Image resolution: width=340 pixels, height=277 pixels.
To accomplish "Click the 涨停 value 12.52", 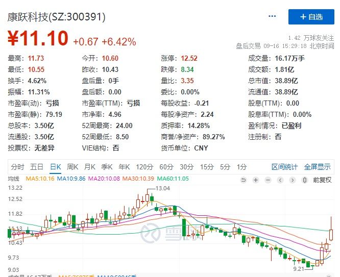I will pyautogui.click(x=189, y=58).
